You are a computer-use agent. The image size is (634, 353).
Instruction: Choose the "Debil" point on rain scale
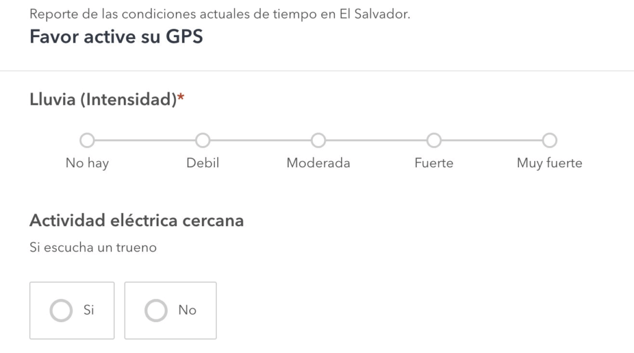(202, 141)
